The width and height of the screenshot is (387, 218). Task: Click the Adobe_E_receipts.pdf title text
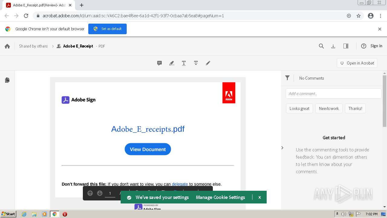[148, 129]
